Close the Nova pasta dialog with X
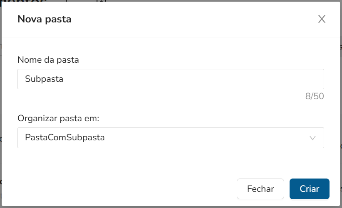 322,19
